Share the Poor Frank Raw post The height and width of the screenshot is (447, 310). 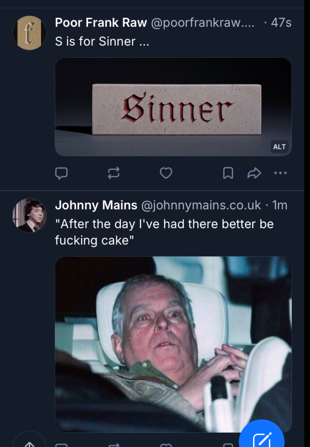254,173
